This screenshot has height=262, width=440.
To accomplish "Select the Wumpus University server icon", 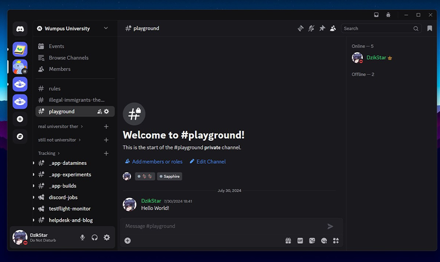I will tap(20, 67).
